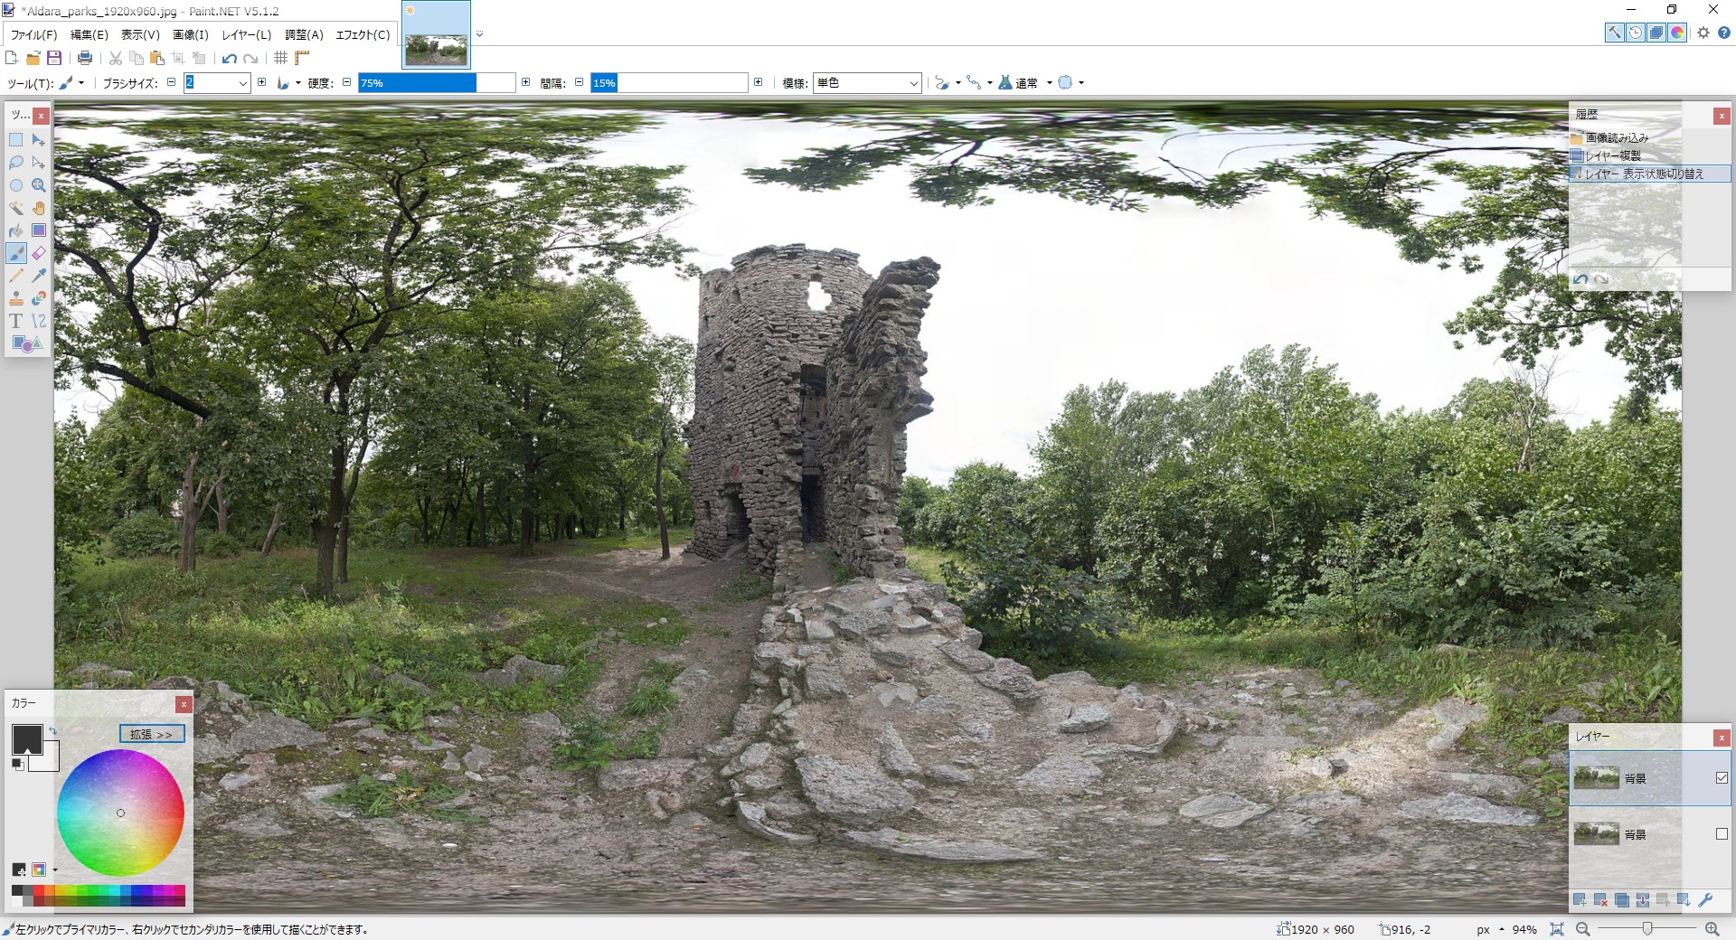Screen dimensions: 1736x940
Task: Toggle pixel grid in the toolbar
Action: [x=281, y=58]
